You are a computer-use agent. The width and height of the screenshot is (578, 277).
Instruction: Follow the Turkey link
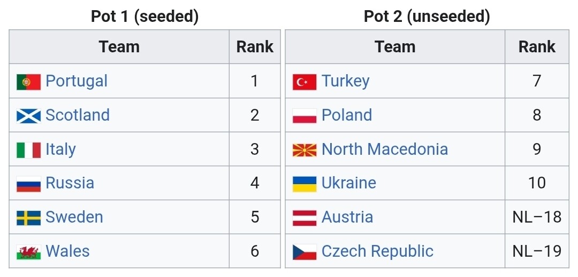[346, 81]
